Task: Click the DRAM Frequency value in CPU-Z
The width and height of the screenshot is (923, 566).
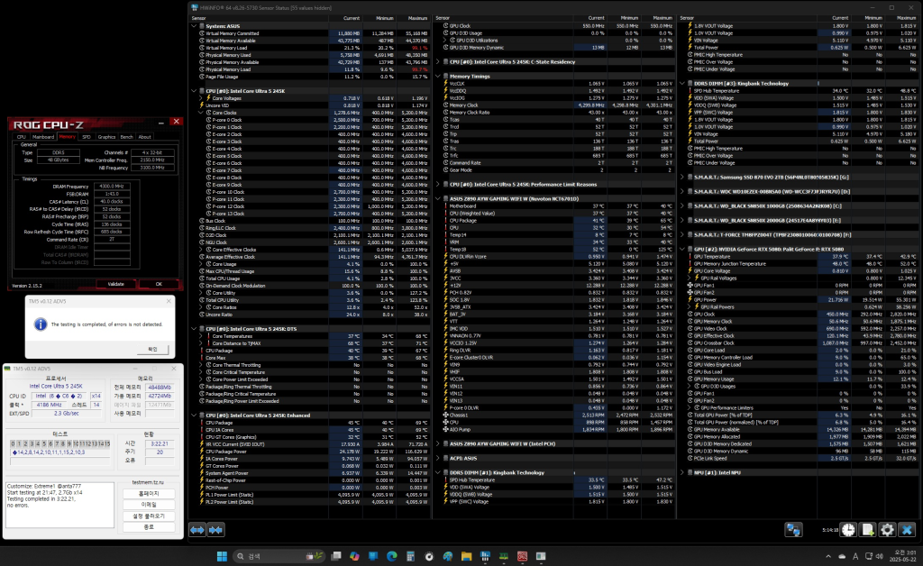Action: (112, 187)
